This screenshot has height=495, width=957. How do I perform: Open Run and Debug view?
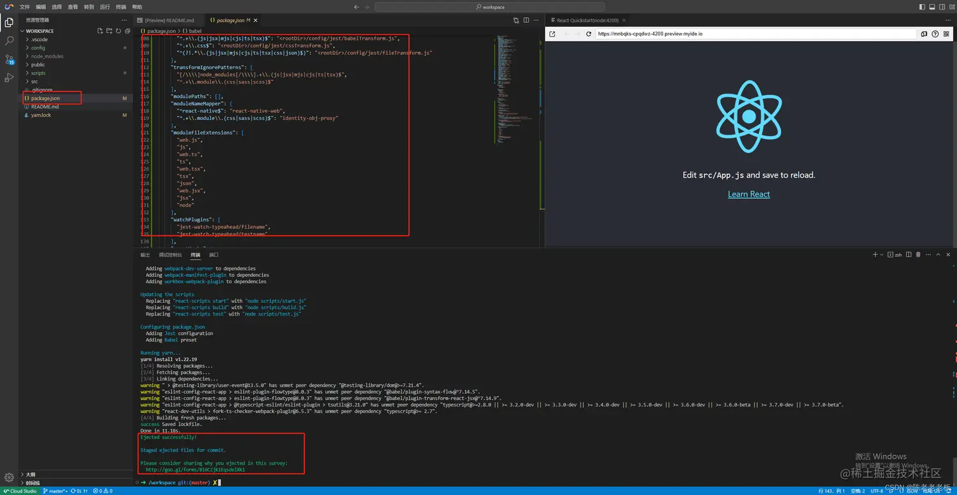tap(9, 78)
